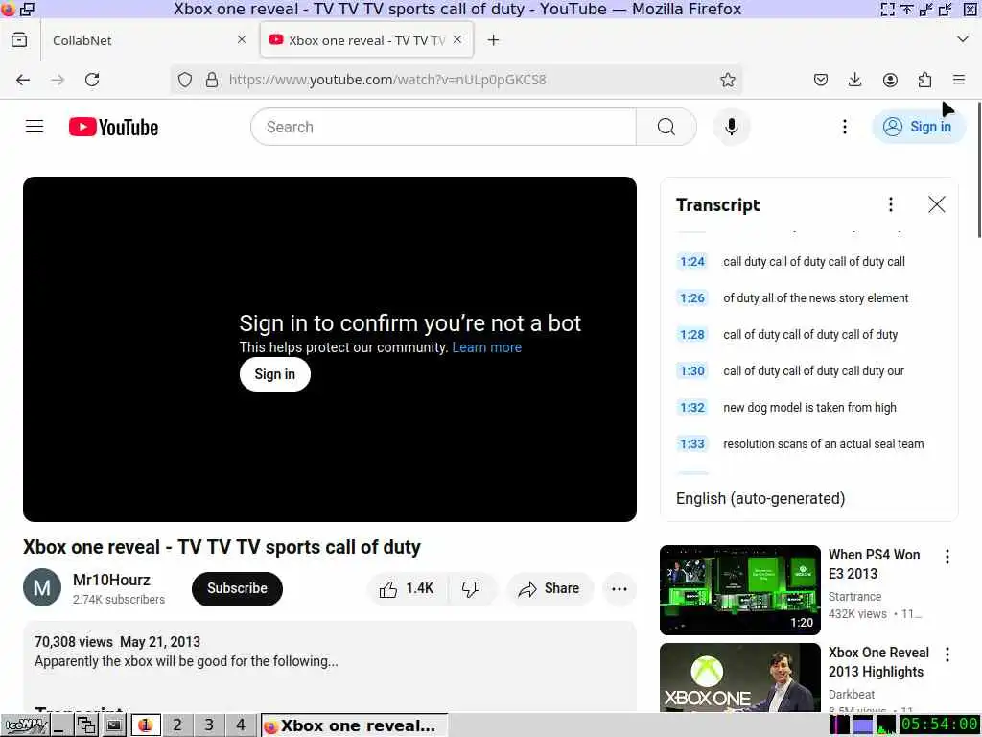The image size is (982, 737).
Task: Click Sign in inside video player
Action: (x=275, y=374)
